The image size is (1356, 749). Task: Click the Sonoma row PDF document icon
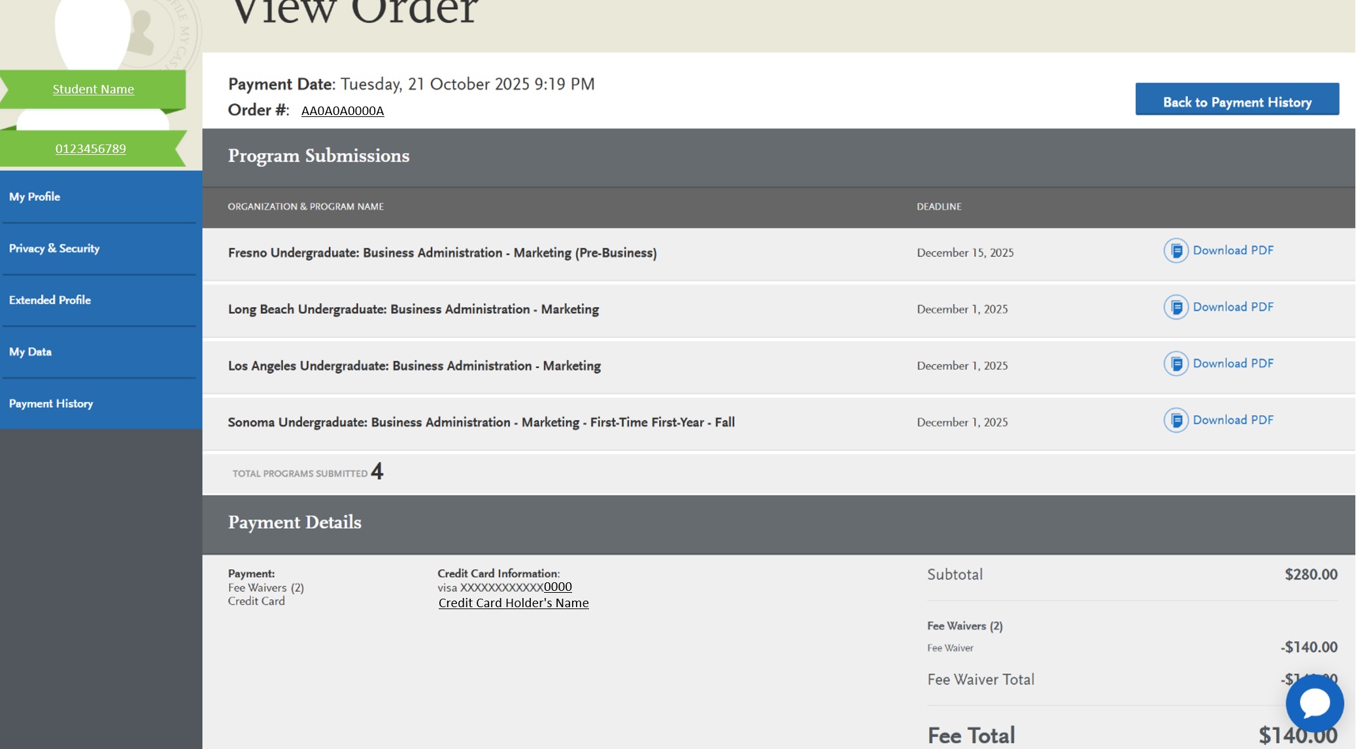(1175, 420)
